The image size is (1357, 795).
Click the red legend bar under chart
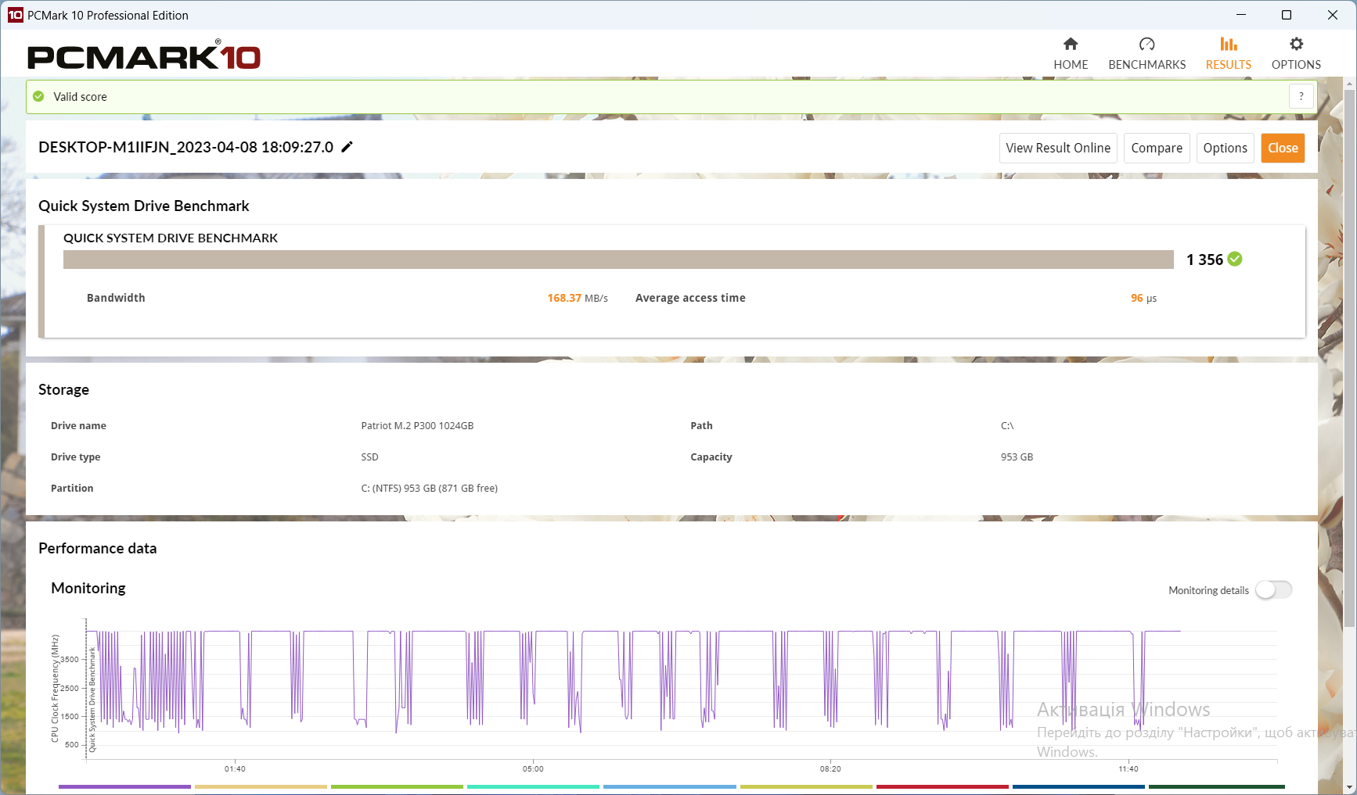[x=942, y=786]
